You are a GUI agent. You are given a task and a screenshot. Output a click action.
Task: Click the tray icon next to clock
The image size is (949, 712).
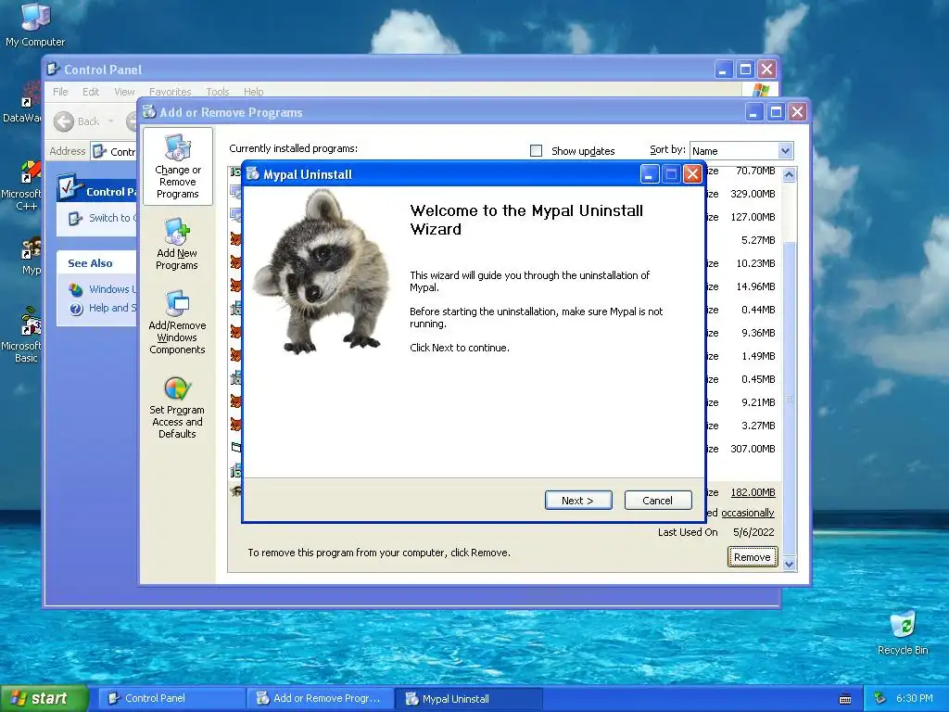point(880,698)
